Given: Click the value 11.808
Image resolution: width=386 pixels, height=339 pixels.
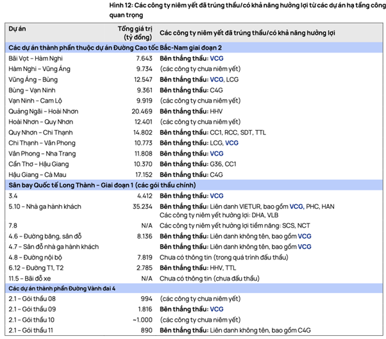Looking at the screenshot, I should [x=144, y=154].
